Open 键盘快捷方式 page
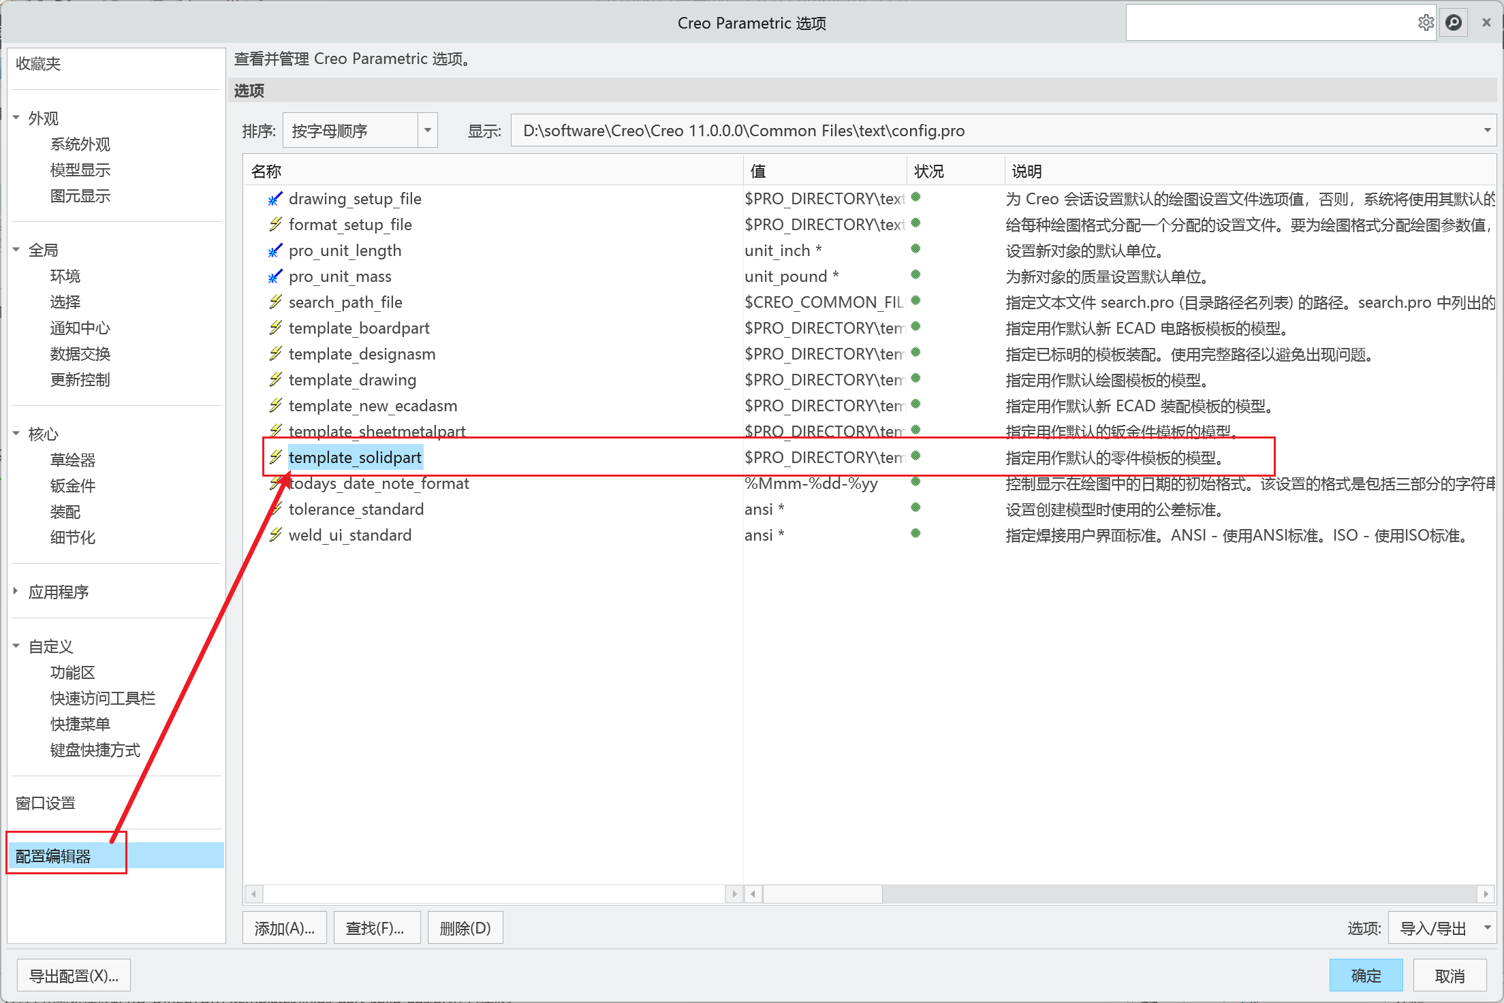The image size is (1504, 1003). (x=95, y=750)
